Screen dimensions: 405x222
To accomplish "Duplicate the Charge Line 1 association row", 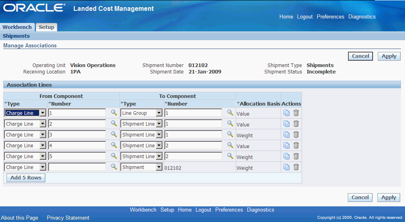I will point(286,113).
